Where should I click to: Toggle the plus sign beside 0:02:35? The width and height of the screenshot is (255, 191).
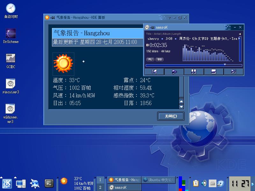[147, 45]
